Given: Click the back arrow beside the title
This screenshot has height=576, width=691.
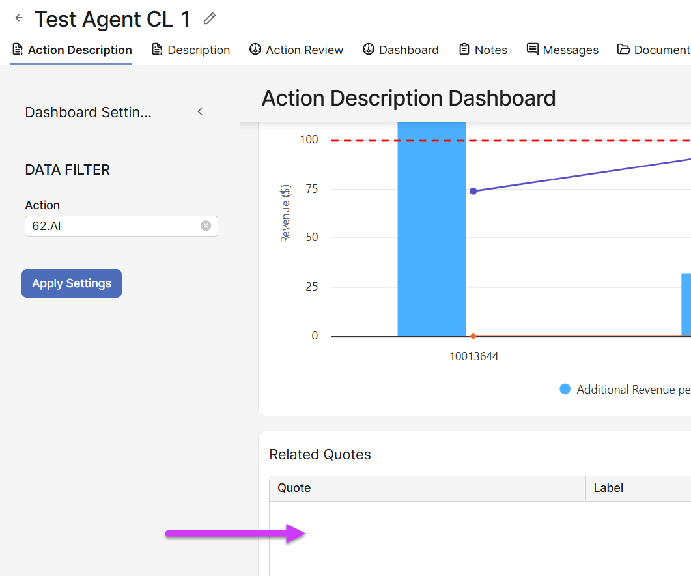Looking at the screenshot, I should pyautogui.click(x=19, y=18).
